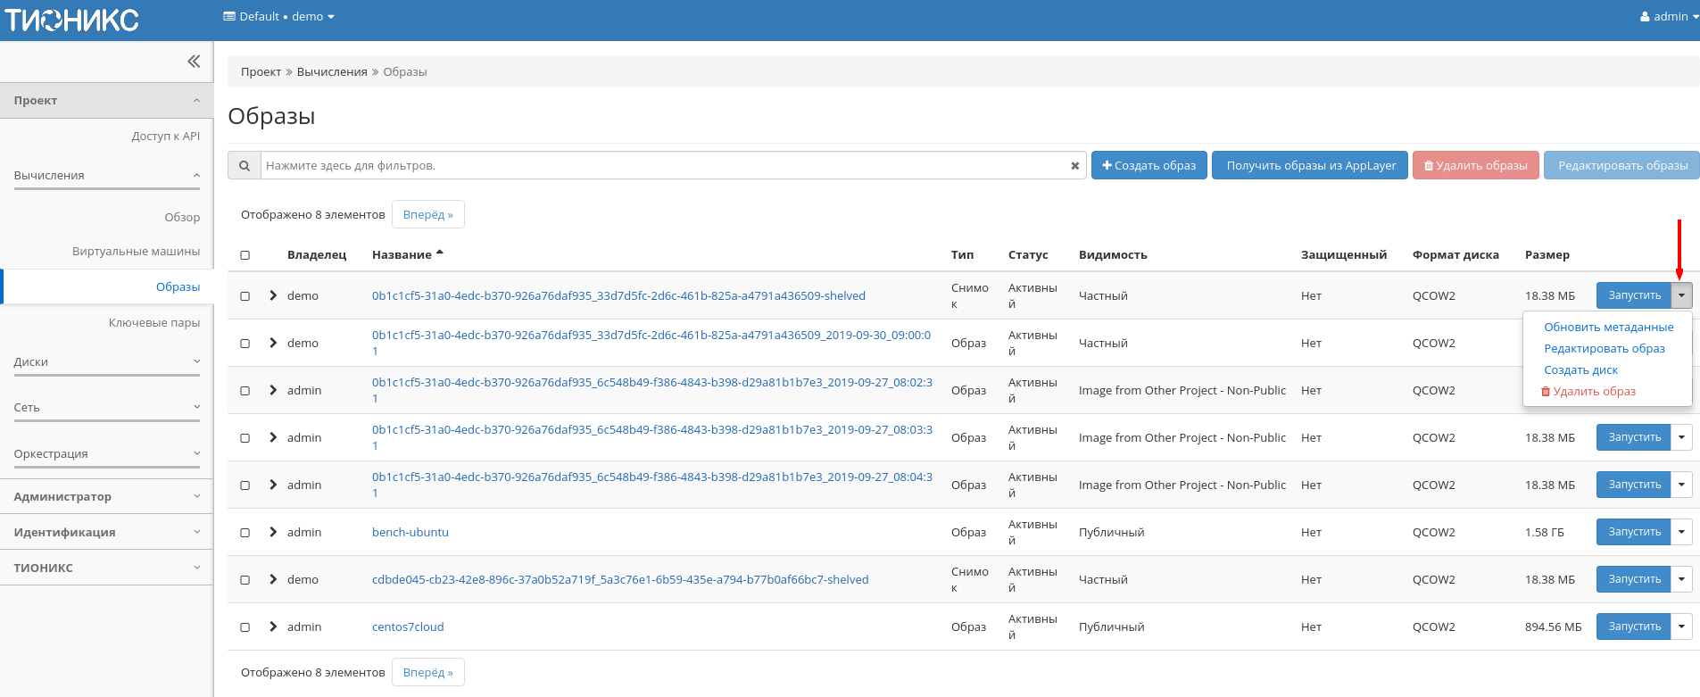Select the checkbox for centos7cloud row
This screenshot has width=1700, height=697.
click(245, 627)
